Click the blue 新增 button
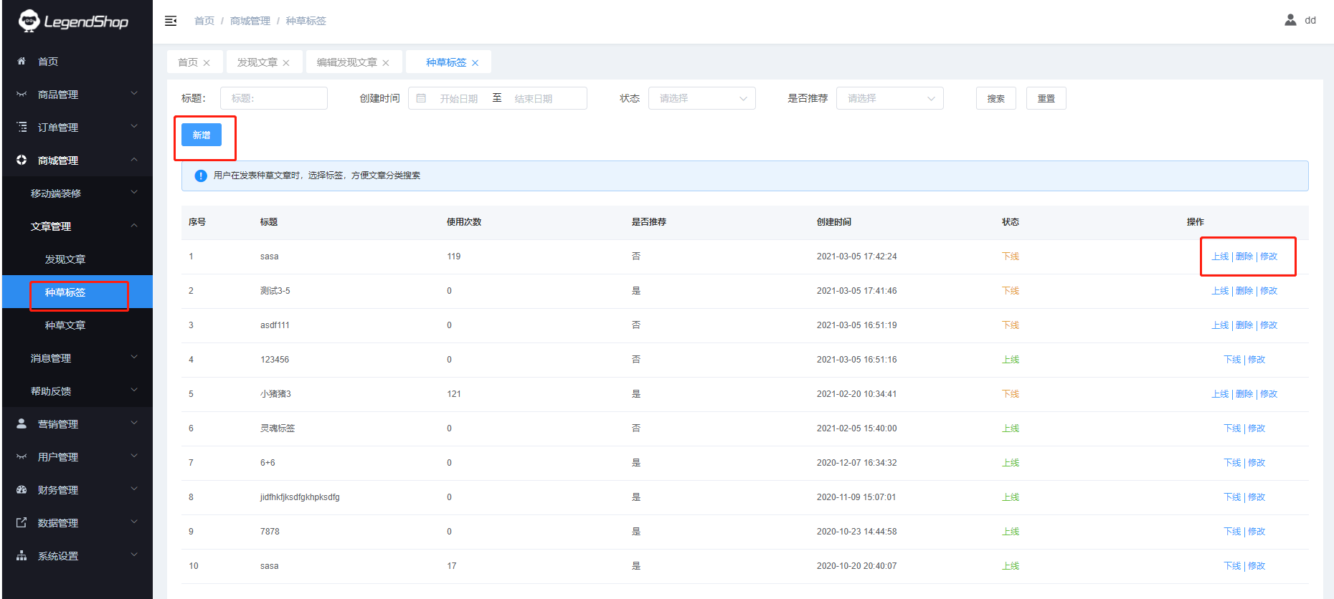 point(202,135)
